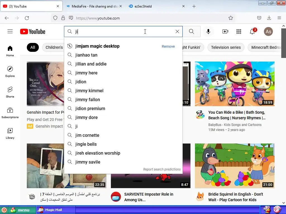Select the 'Children's' filter chip
286x214 pixels.
tap(53, 47)
